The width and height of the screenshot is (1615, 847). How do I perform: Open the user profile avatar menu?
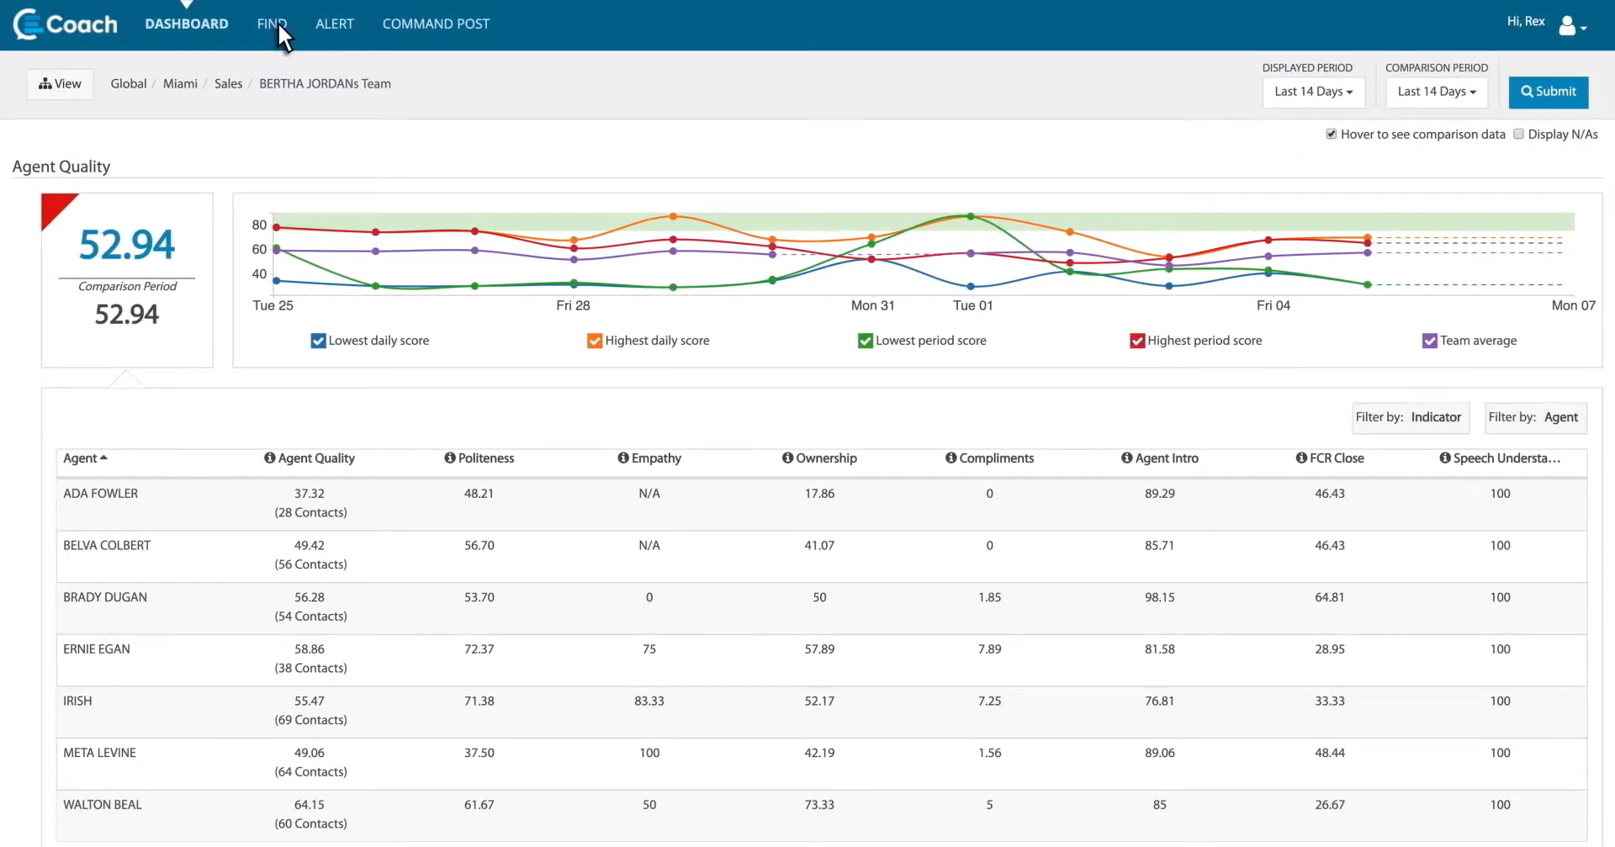pos(1571,25)
